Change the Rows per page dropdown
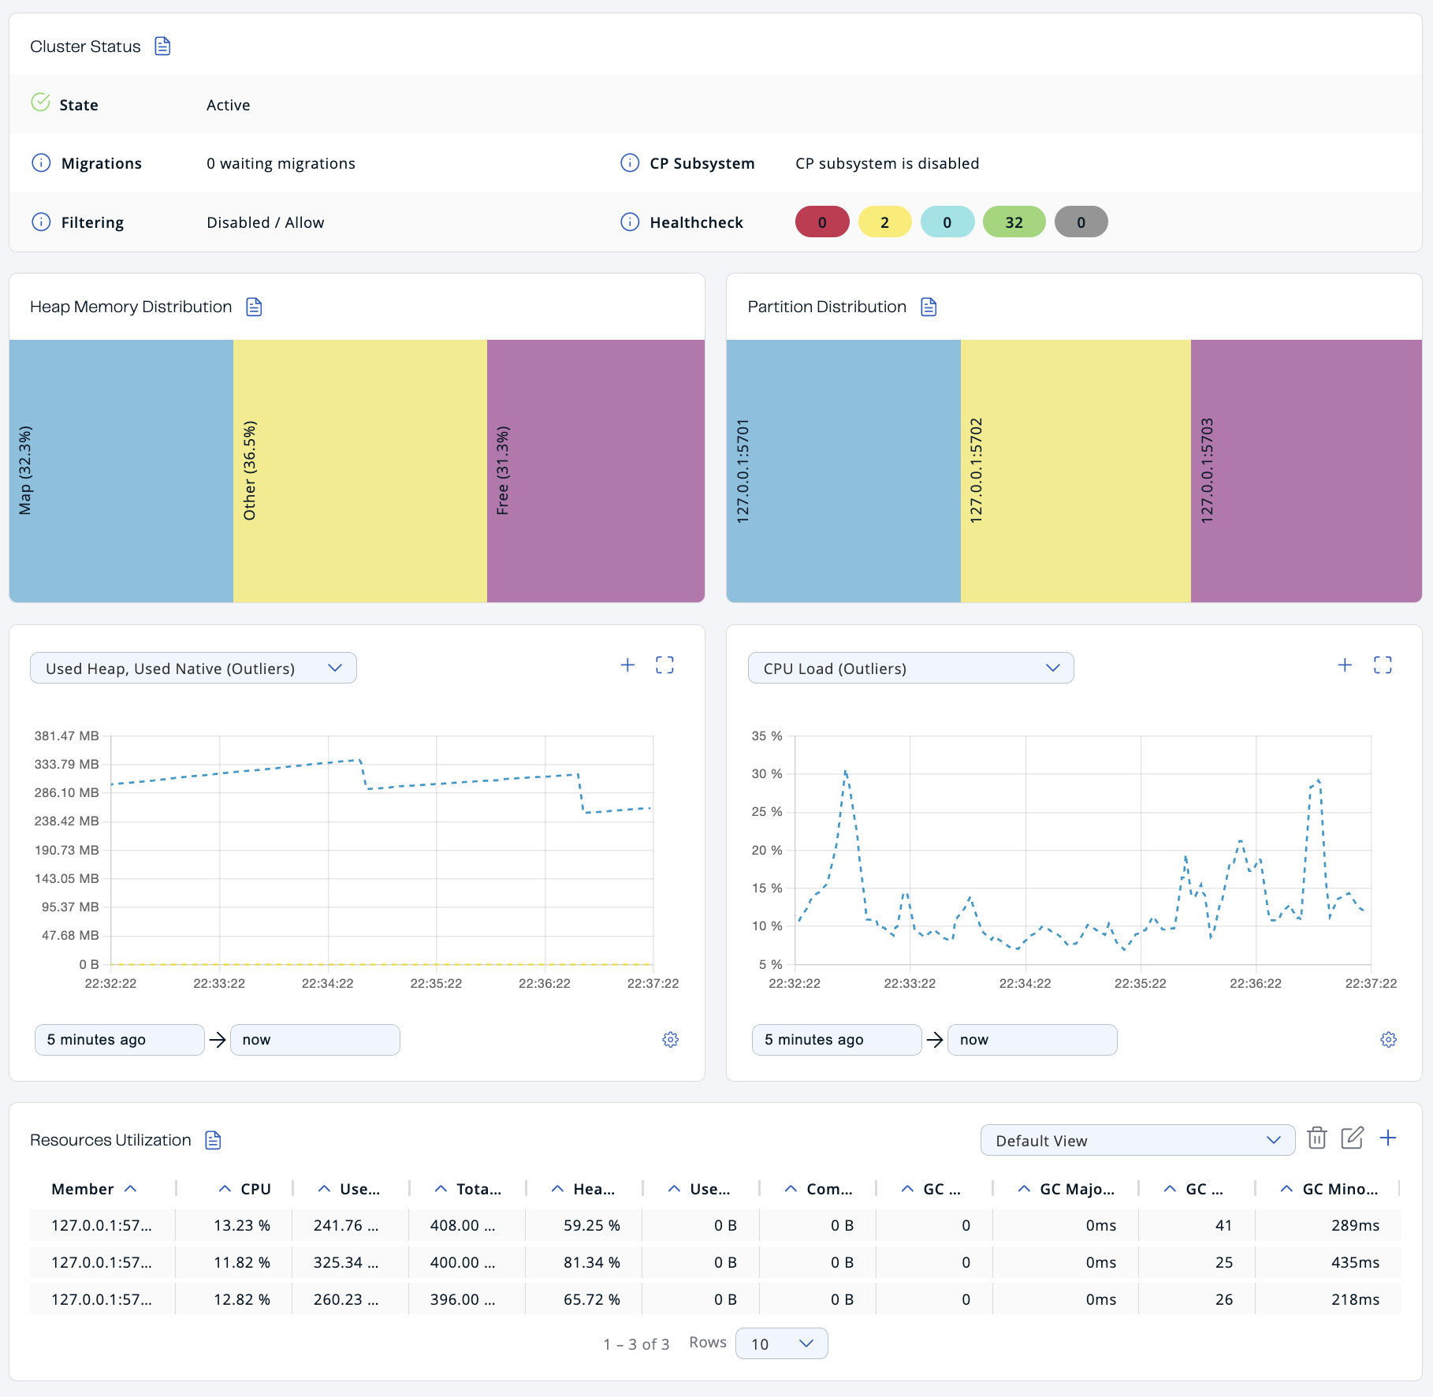 coord(780,1343)
